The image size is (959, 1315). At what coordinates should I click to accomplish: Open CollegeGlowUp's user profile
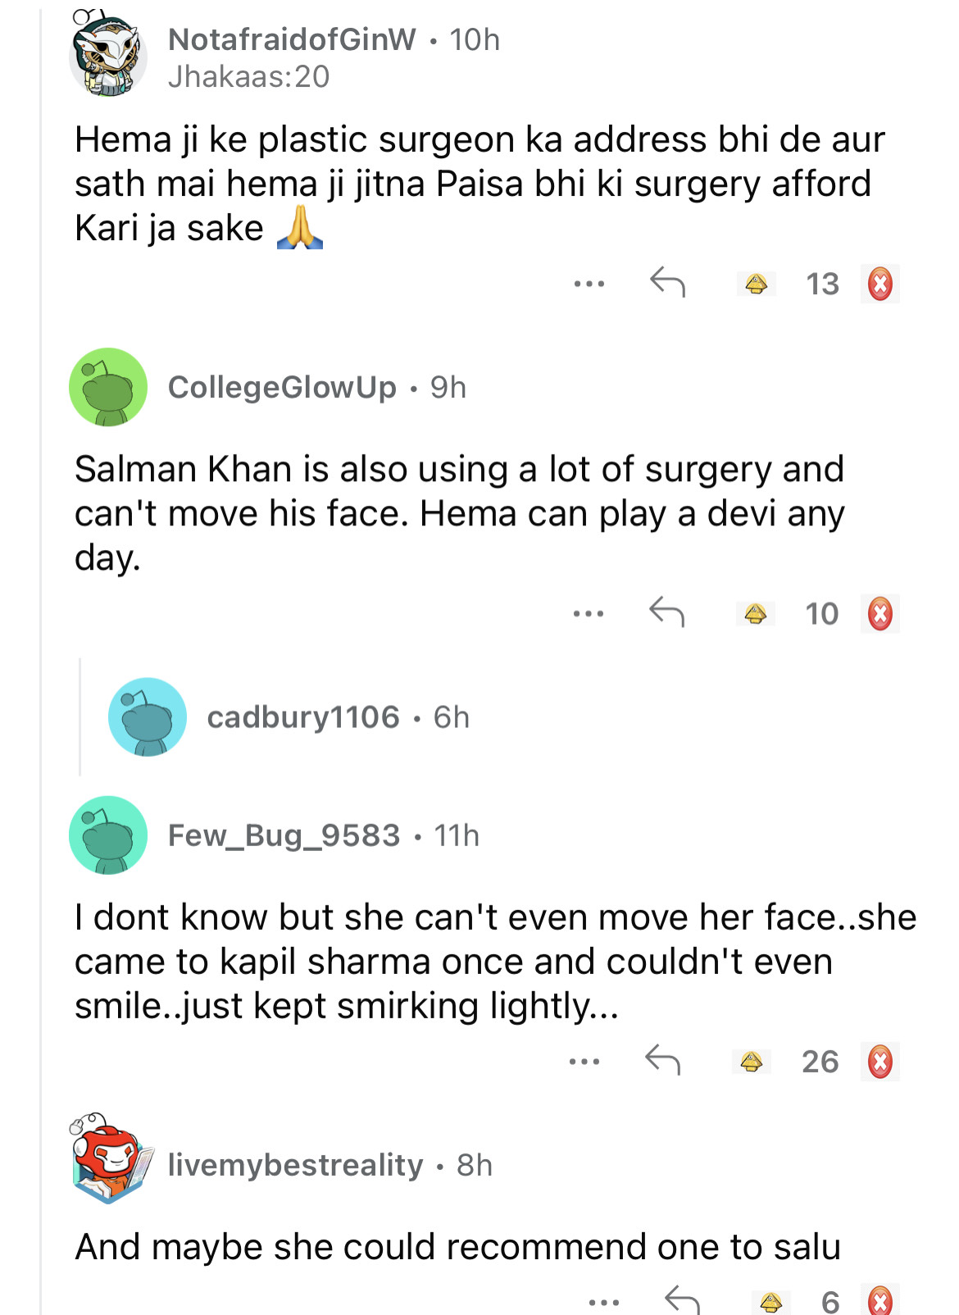(282, 387)
